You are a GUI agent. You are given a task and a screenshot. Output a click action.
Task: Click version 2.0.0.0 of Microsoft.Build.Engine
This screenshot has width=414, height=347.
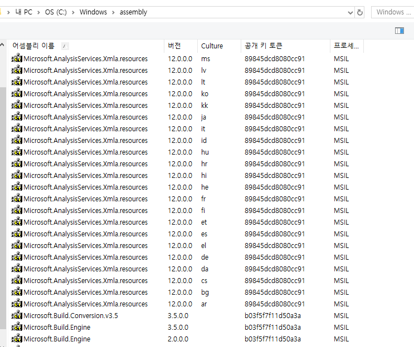coord(178,339)
